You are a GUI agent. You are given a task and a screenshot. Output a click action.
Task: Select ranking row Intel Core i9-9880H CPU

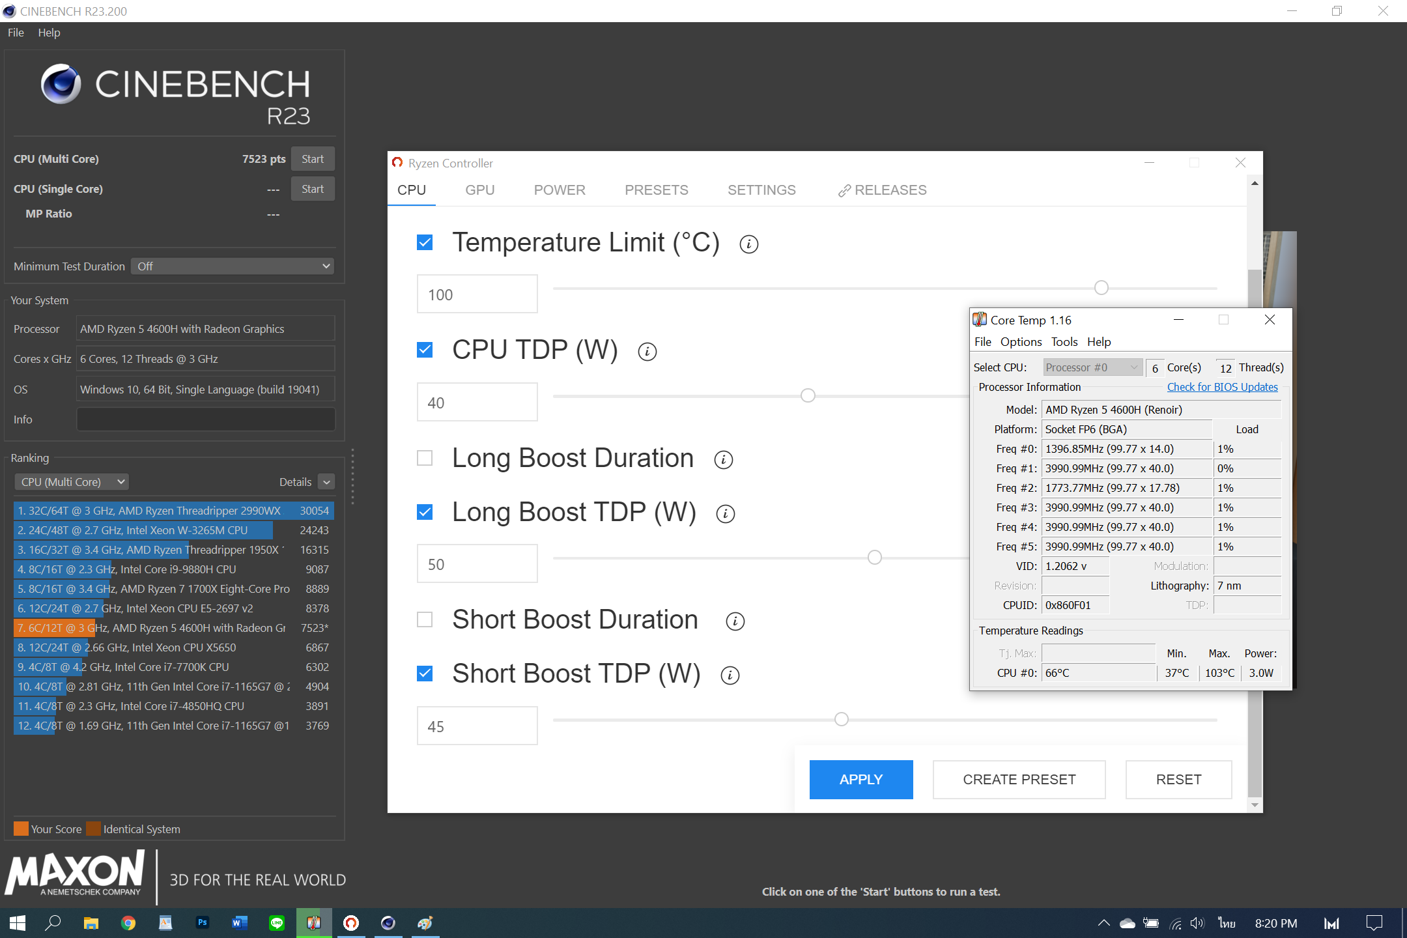(173, 569)
